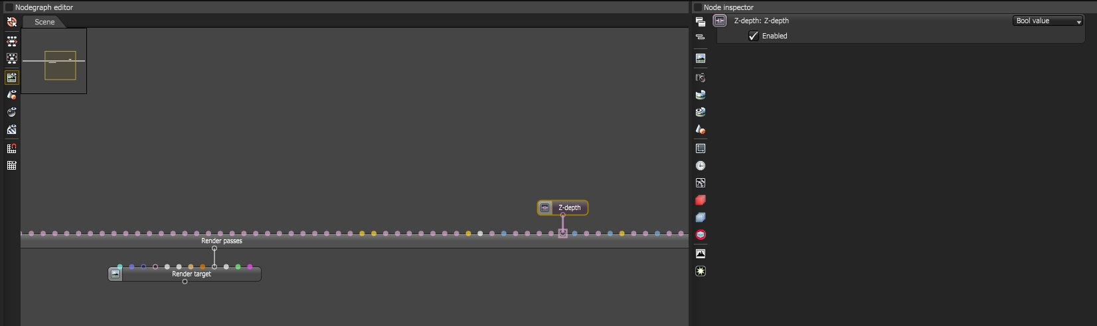Open camera settings icon in inspector sidebar
This screenshot has width=1097, height=326.
click(700, 78)
